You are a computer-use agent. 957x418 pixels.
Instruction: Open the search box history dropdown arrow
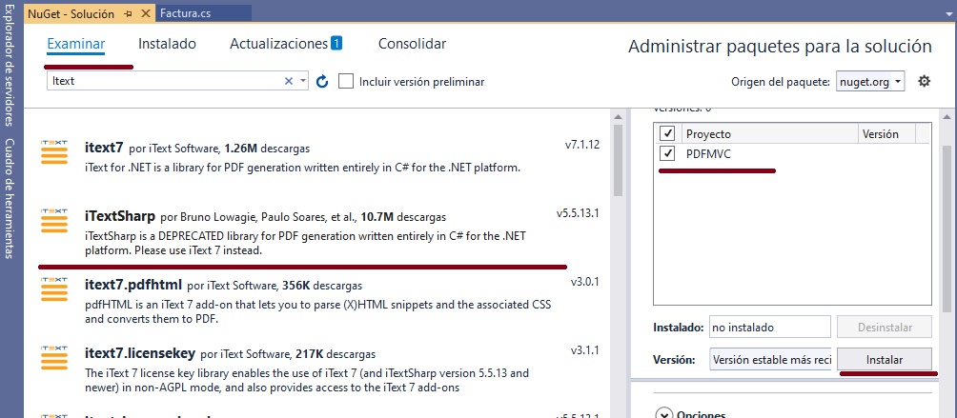click(x=303, y=81)
